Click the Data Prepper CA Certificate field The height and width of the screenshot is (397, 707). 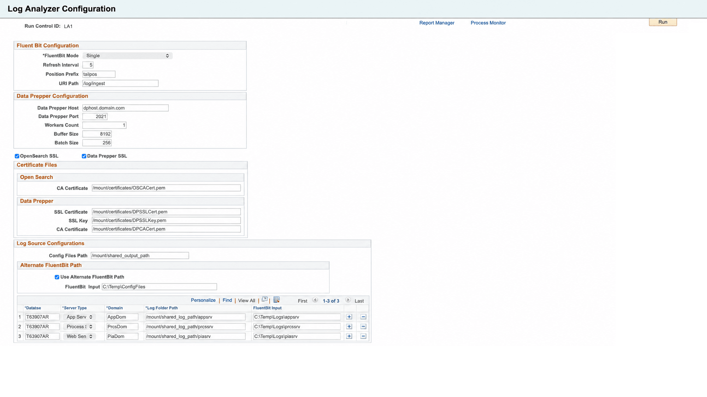coord(166,229)
